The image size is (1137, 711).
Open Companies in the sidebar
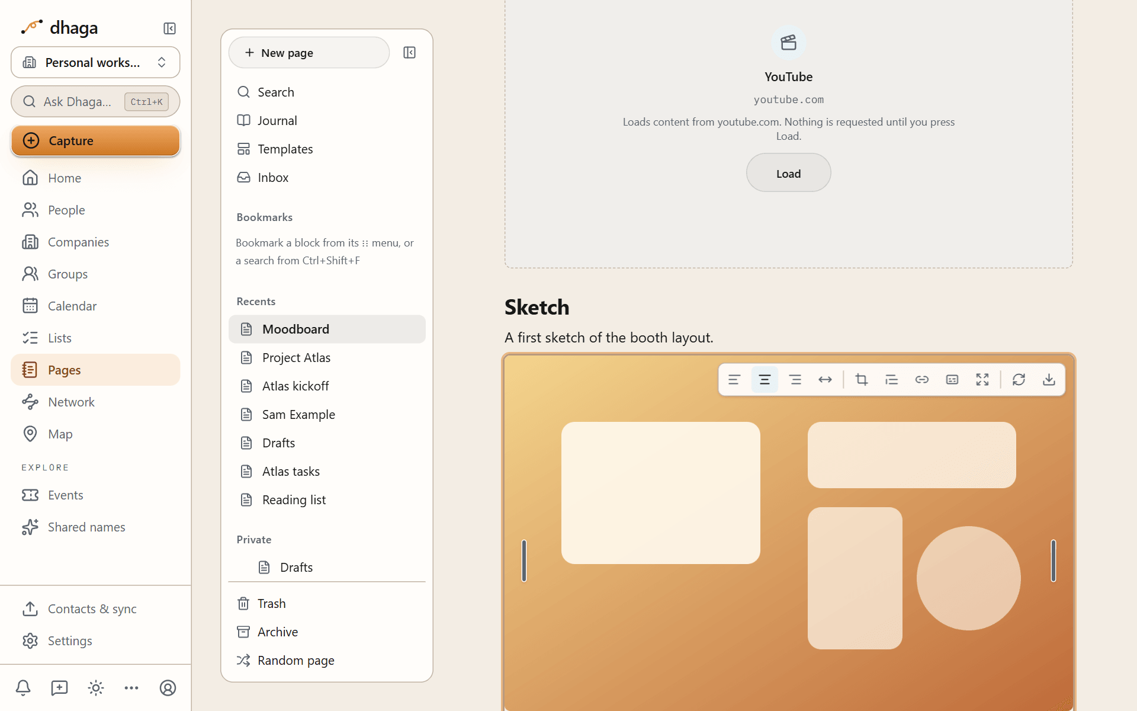coord(95,242)
